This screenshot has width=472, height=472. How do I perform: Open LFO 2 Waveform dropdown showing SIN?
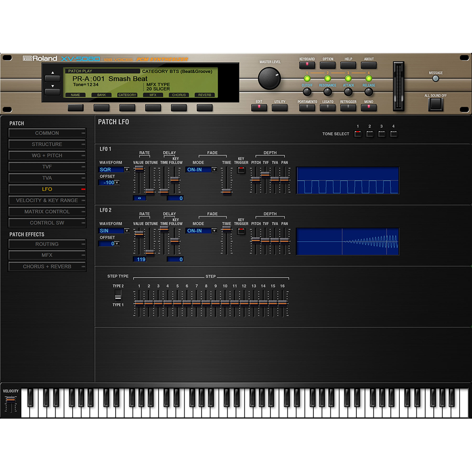pos(114,231)
